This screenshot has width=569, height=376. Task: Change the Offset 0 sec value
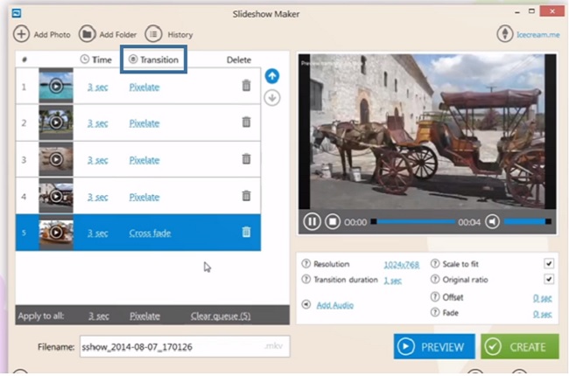pyautogui.click(x=542, y=298)
